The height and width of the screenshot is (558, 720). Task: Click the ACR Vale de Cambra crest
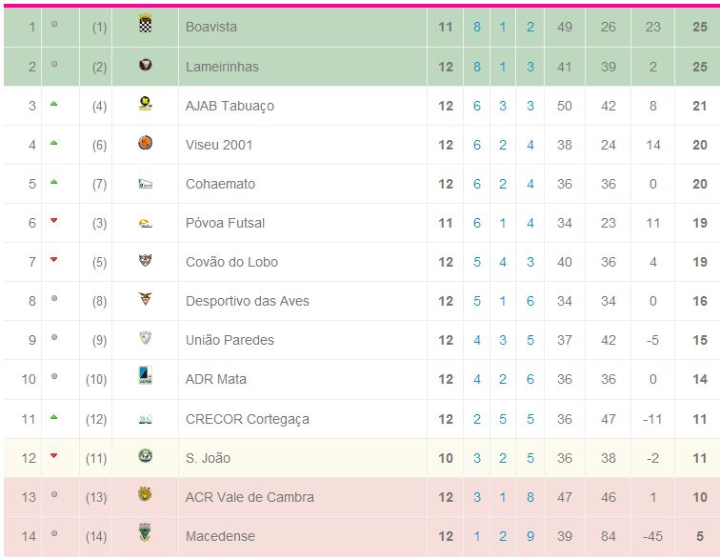tap(145, 495)
